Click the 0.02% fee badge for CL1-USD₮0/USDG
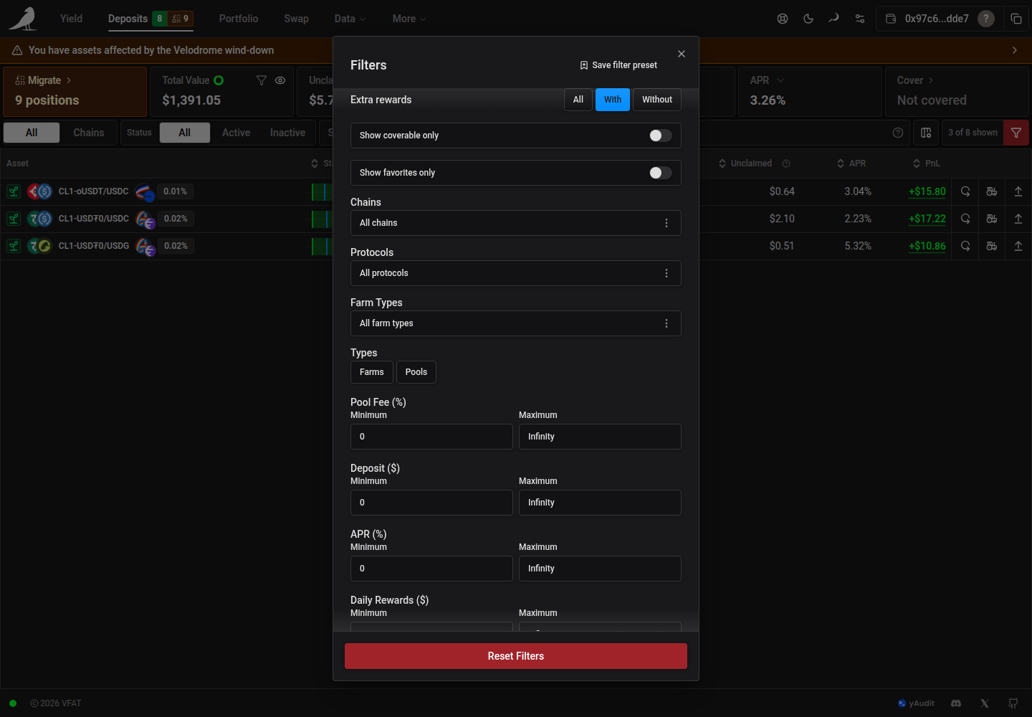Image resolution: width=1032 pixels, height=717 pixels. coord(176,246)
